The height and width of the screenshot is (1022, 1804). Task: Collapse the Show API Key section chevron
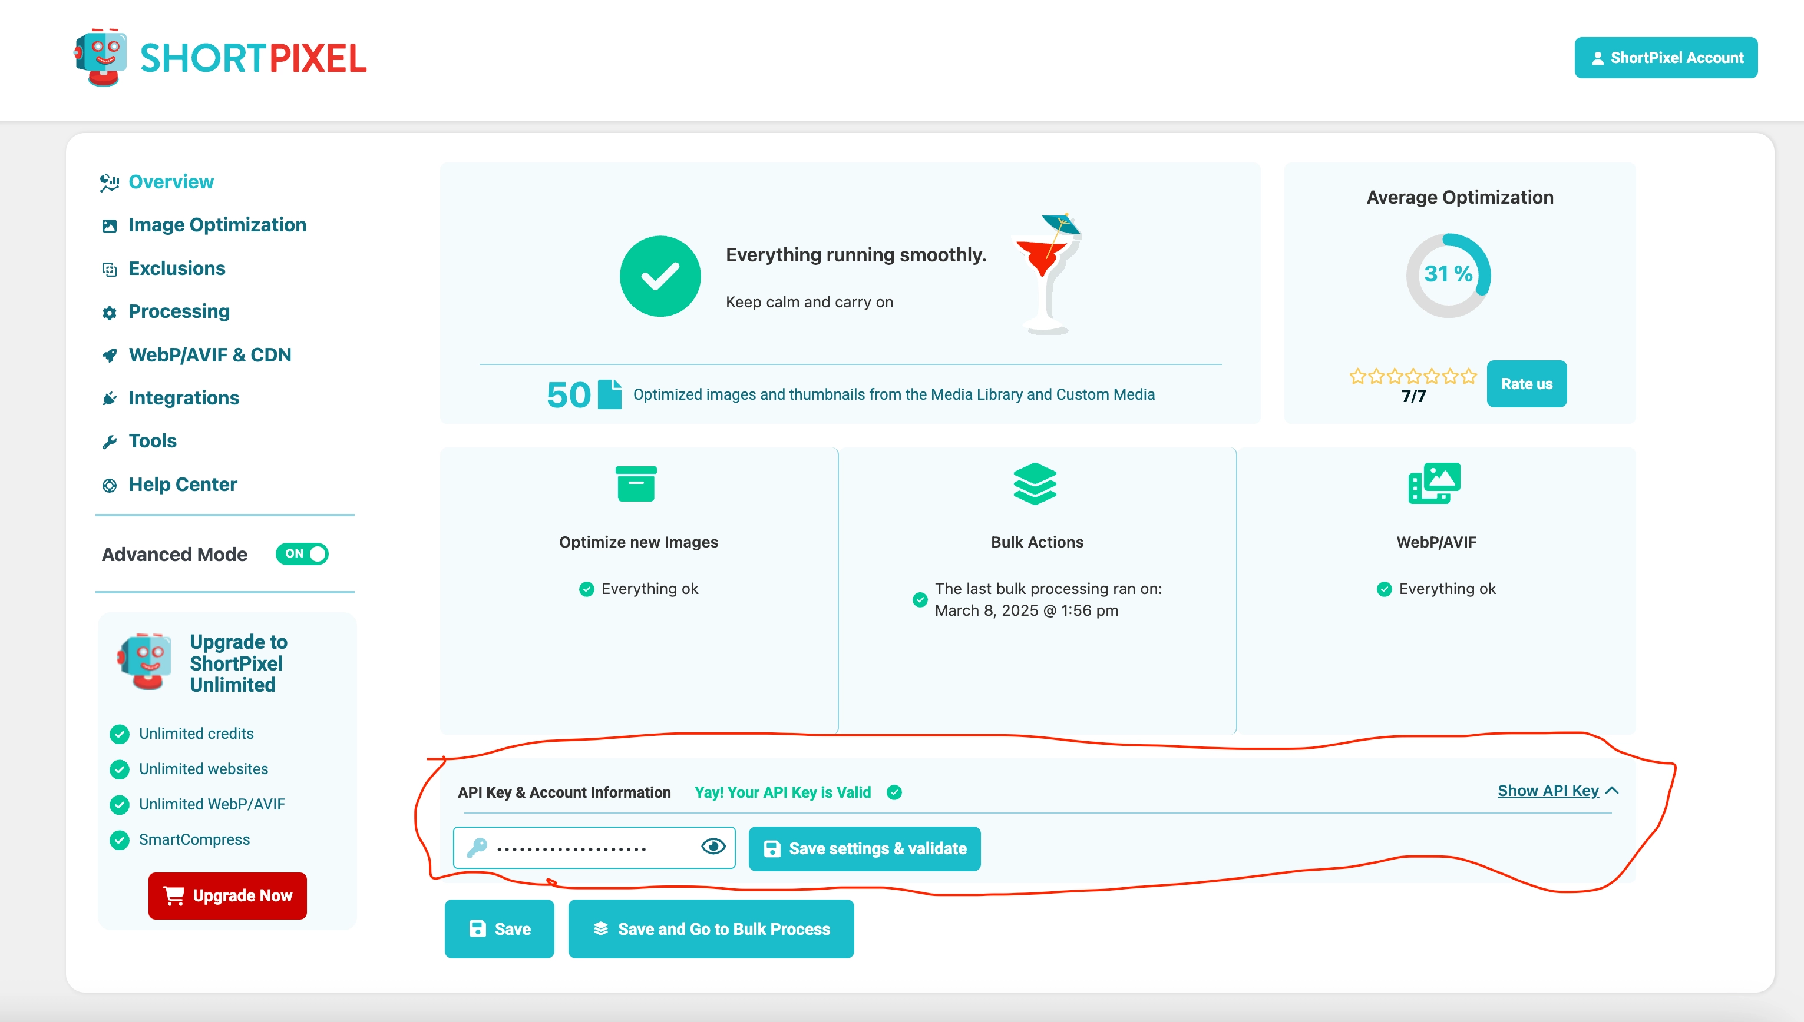1613,791
